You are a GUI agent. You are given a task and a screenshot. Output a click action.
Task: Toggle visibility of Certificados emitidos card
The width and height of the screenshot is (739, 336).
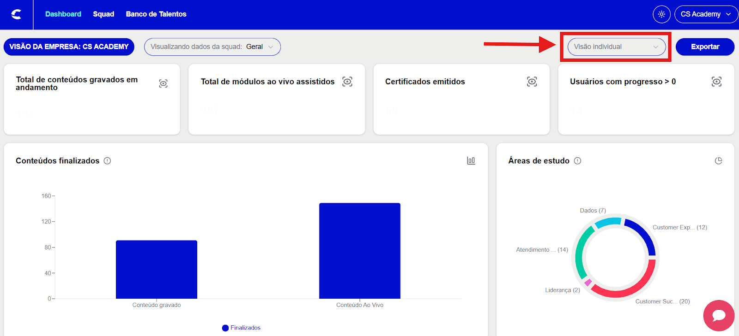point(532,82)
